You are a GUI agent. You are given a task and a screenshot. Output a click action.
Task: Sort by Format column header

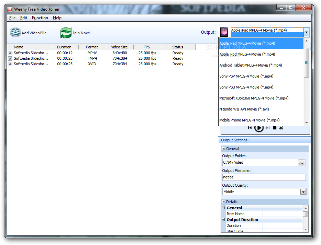click(x=92, y=47)
